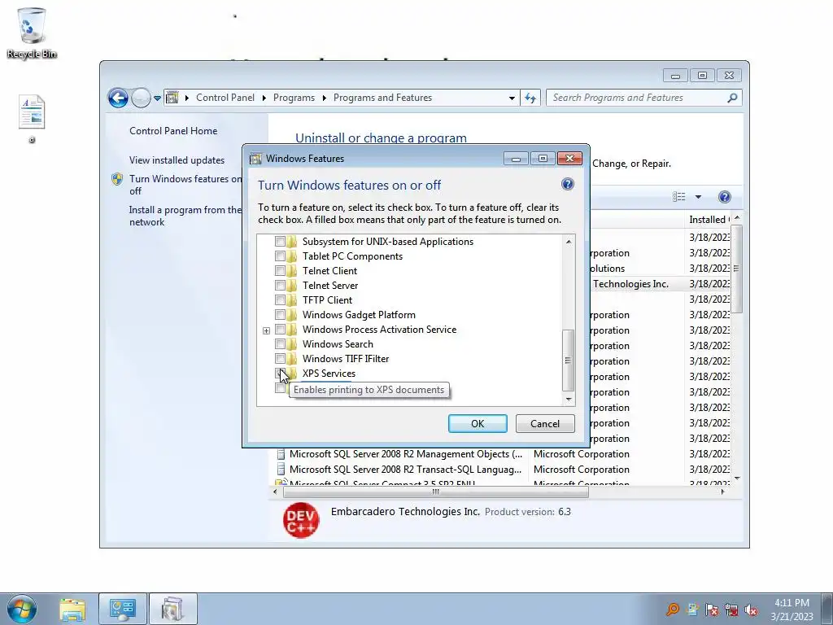Click the Action Center flag tray icon

coord(712,609)
